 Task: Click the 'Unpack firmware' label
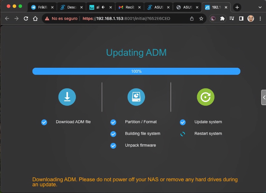(x=140, y=145)
